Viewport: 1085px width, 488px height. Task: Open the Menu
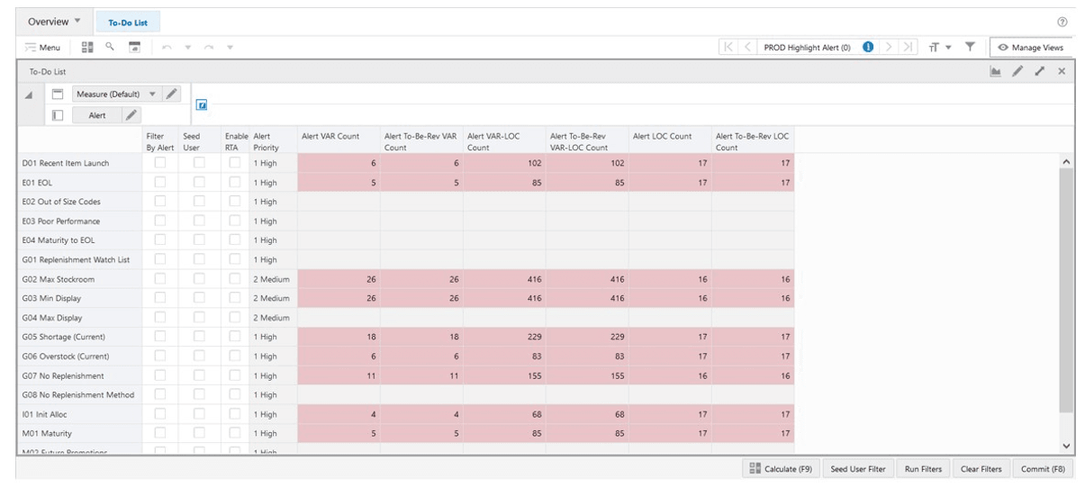pos(43,47)
